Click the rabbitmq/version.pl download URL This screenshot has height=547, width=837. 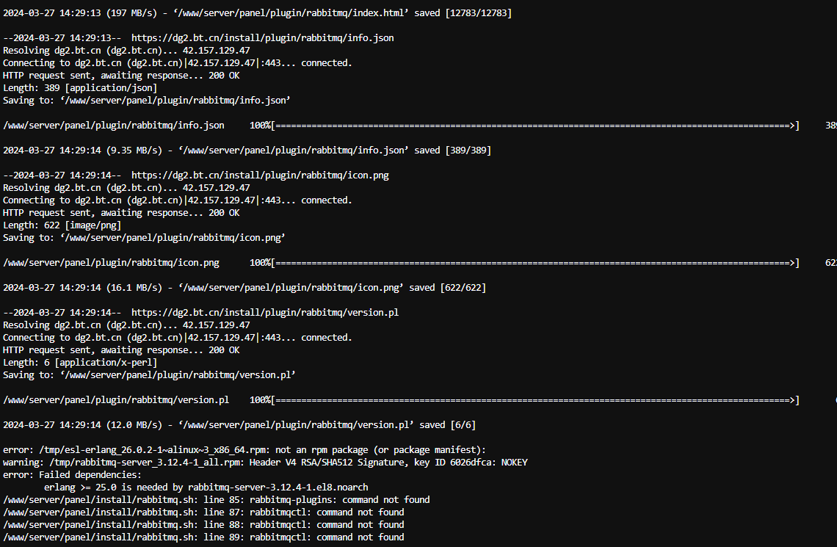[x=265, y=312]
